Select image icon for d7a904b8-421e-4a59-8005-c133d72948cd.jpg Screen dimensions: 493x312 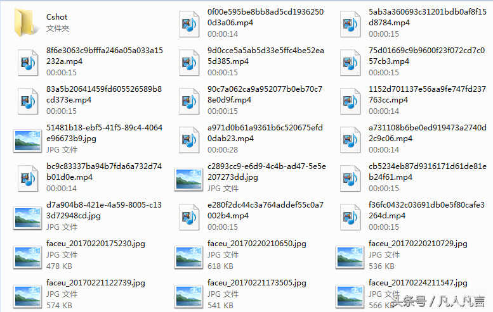(27, 218)
